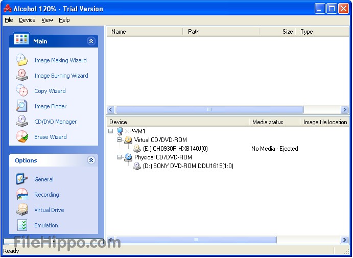The image size is (353, 258).
Task: Collapse the Options panel chevron
Action: coord(91,160)
